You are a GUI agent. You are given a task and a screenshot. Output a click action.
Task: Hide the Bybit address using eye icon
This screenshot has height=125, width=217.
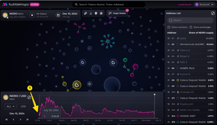coord(169,38)
